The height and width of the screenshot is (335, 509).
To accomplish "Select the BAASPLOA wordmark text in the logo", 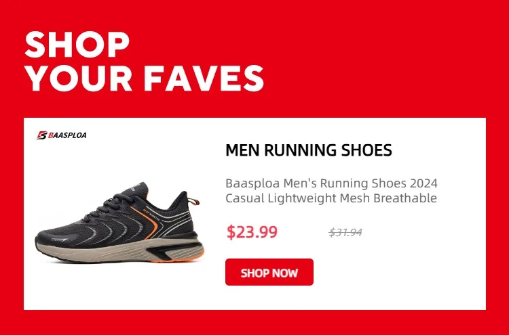I will pos(67,135).
